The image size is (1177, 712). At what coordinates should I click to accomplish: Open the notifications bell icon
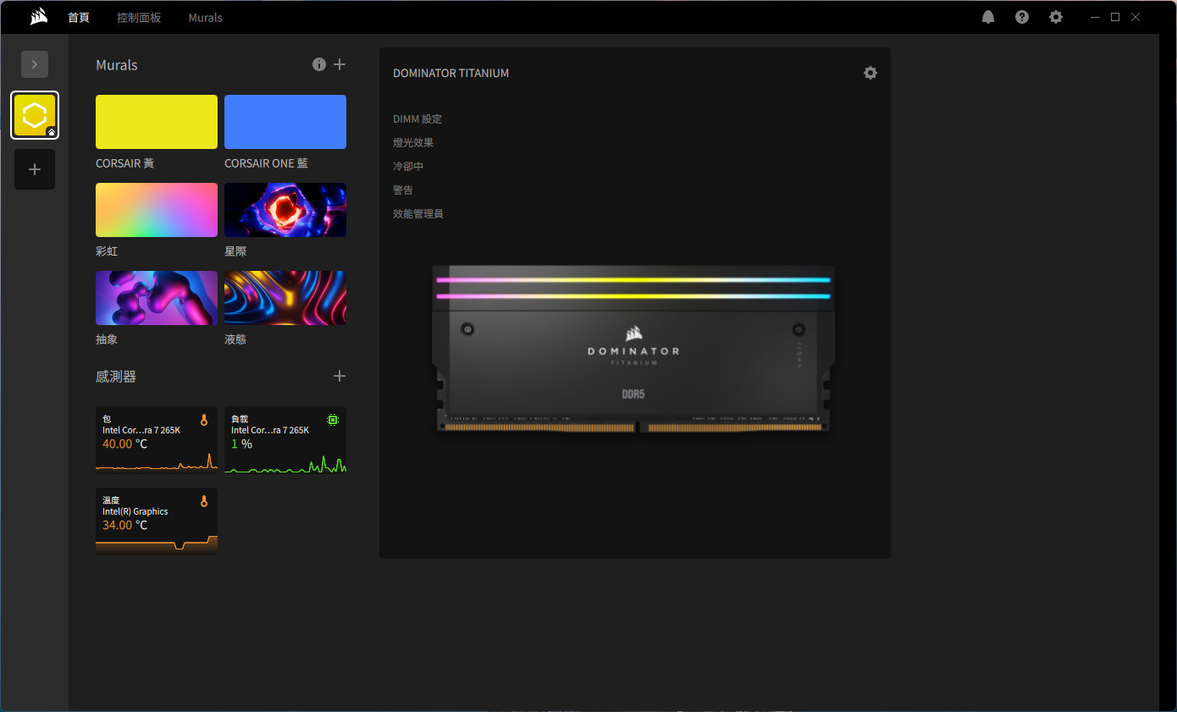point(988,17)
